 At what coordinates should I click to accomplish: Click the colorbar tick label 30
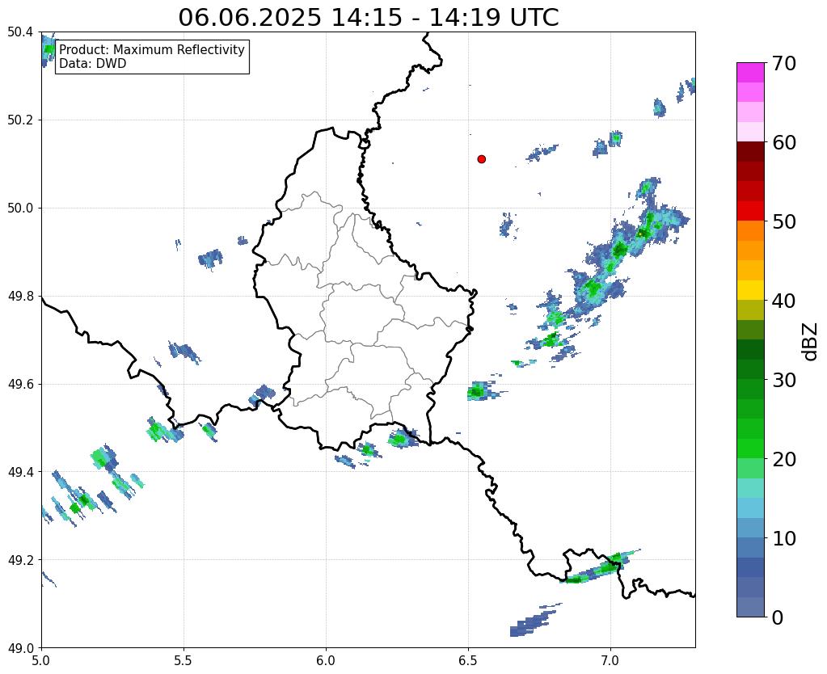(783, 380)
